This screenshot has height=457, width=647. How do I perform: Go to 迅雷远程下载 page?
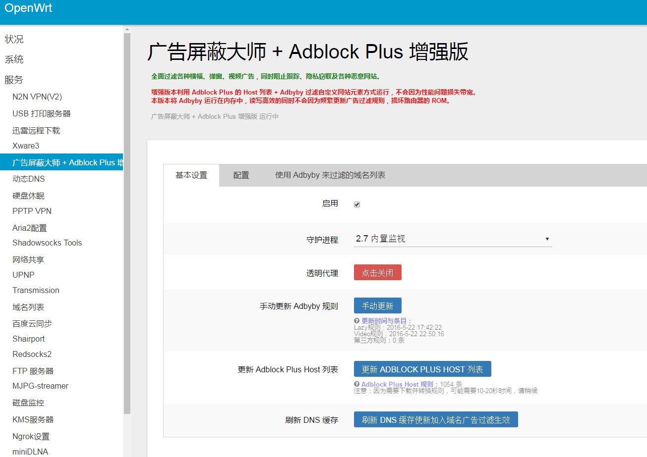coord(36,130)
